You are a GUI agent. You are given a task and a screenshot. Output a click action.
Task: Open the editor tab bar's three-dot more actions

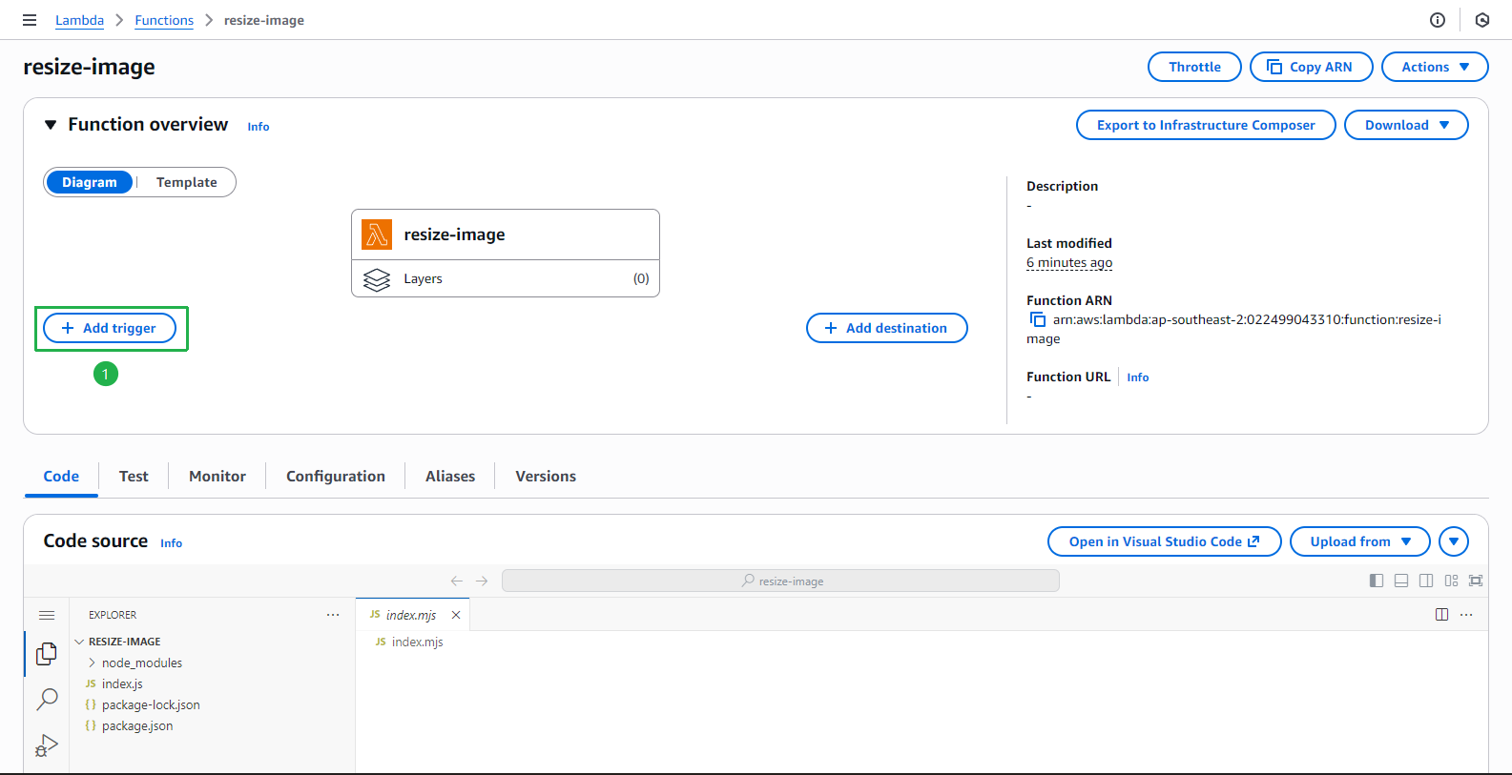(1466, 615)
